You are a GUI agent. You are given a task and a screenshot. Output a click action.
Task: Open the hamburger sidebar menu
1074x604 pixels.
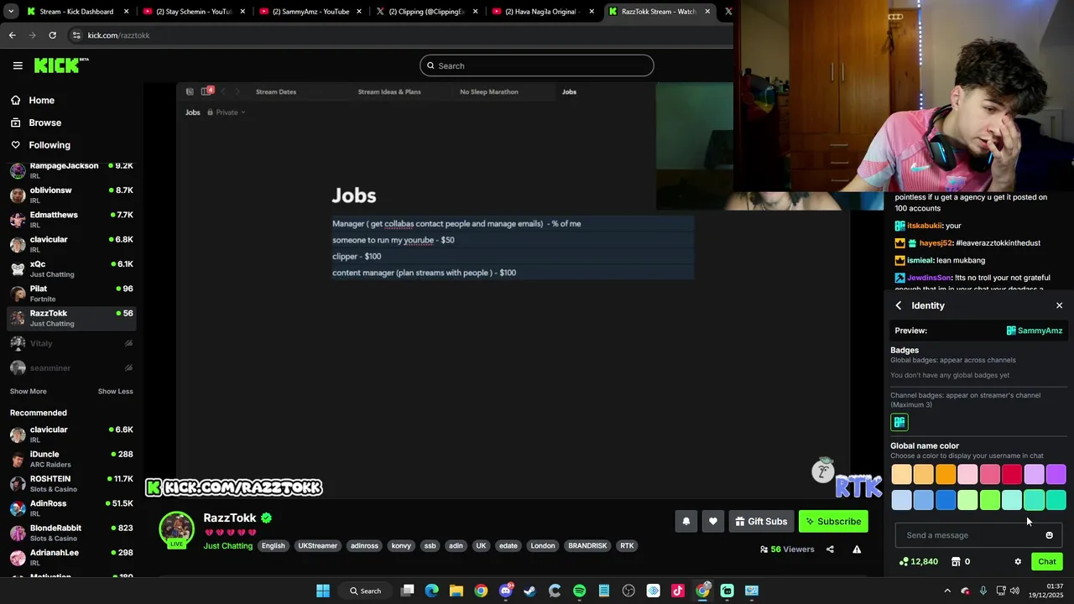18,65
